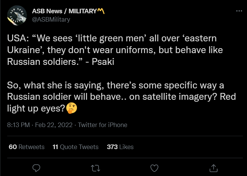Click the reply speech bubble icon

[x=36, y=168]
